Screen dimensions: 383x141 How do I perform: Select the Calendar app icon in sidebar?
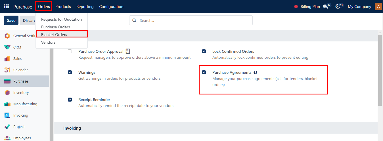tap(7, 70)
